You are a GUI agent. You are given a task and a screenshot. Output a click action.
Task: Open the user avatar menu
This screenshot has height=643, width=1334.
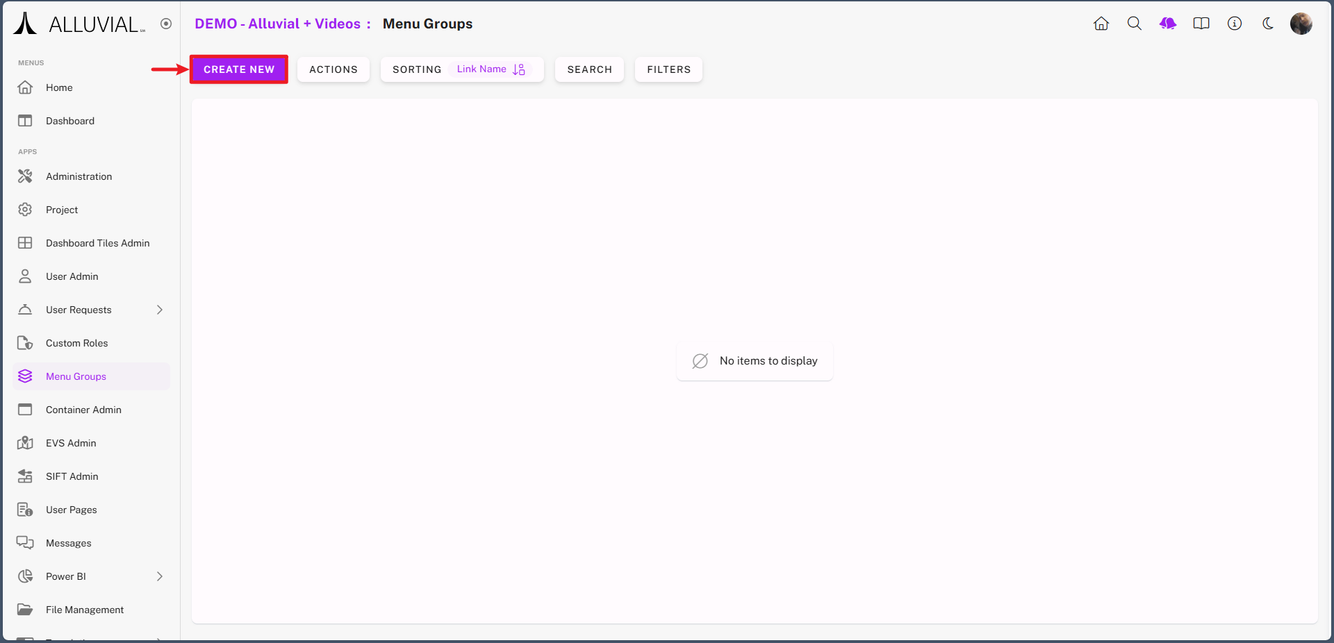(x=1301, y=24)
